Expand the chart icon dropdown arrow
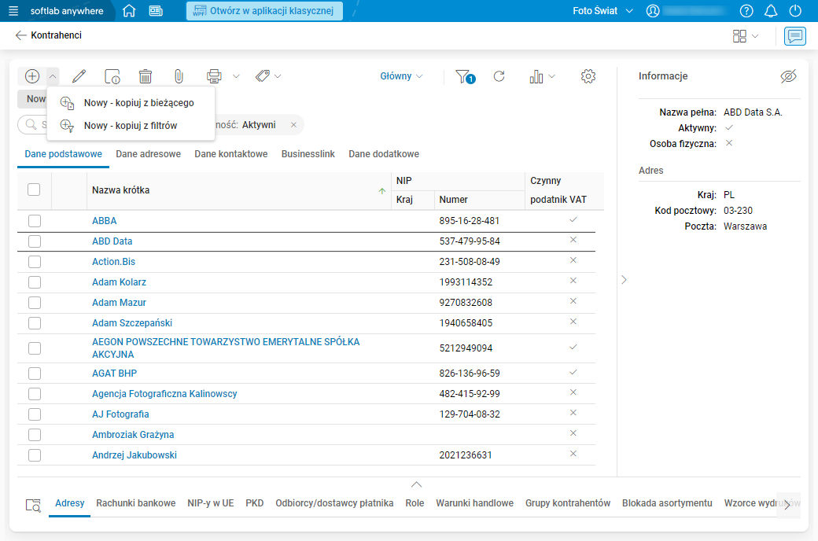The width and height of the screenshot is (818, 541). pos(552,76)
